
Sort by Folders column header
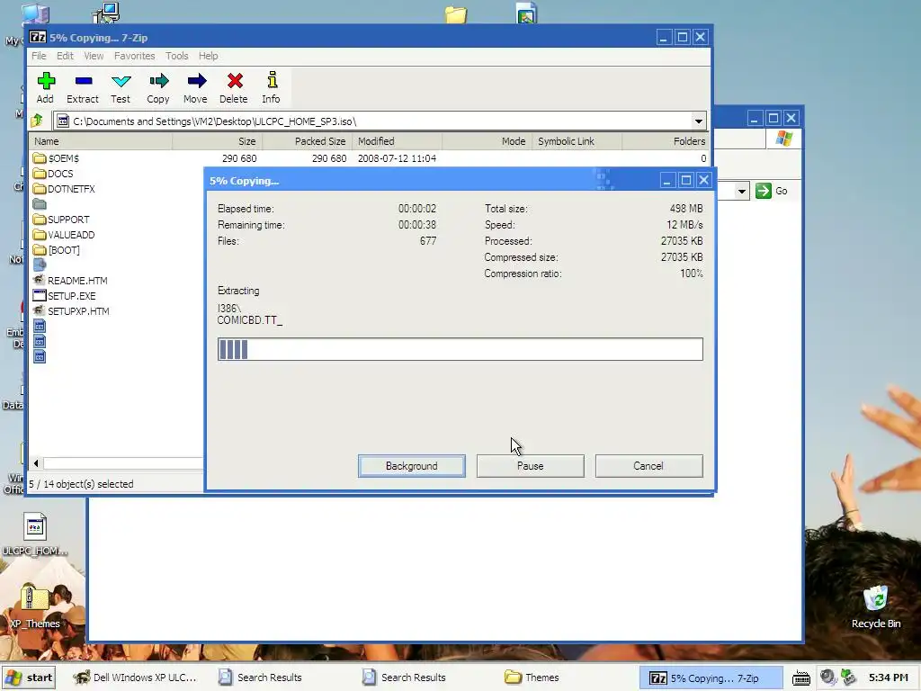click(x=665, y=141)
